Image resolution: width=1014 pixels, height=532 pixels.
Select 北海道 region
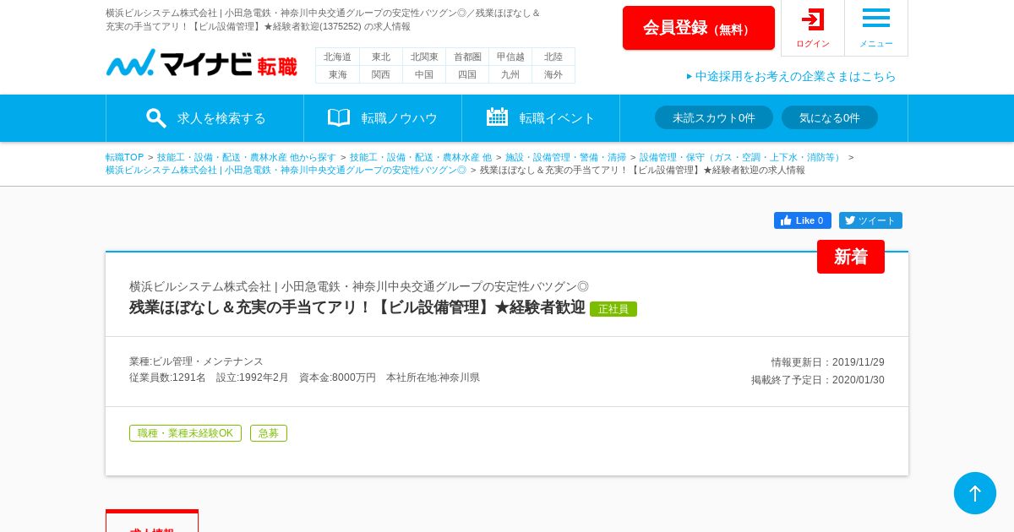pos(337,57)
